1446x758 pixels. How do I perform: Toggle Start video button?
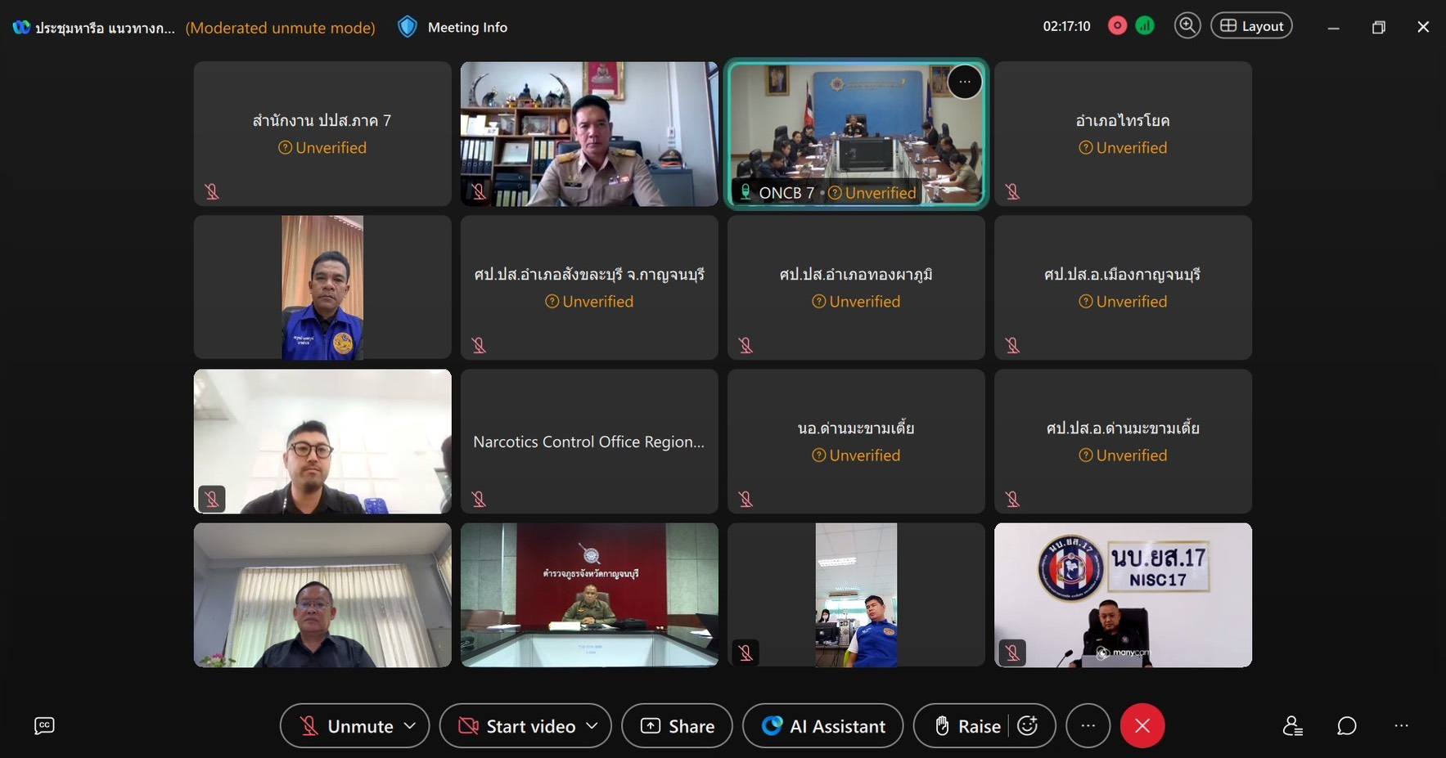tap(517, 725)
